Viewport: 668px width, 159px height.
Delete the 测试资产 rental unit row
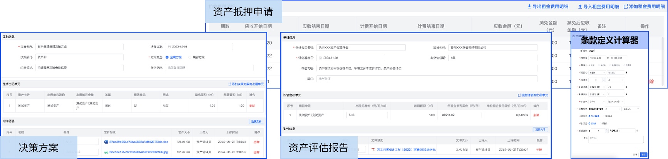click(252, 106)
